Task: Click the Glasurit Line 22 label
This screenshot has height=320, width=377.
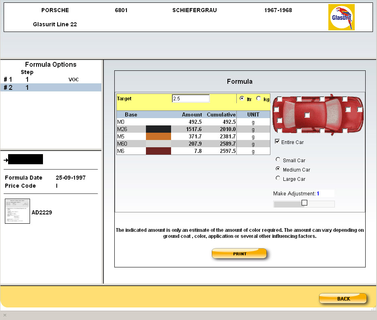Action: [x=55, y=24]
